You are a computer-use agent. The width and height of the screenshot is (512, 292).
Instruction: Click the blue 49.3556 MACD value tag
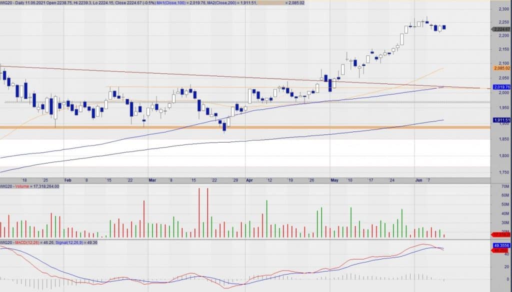500,246
